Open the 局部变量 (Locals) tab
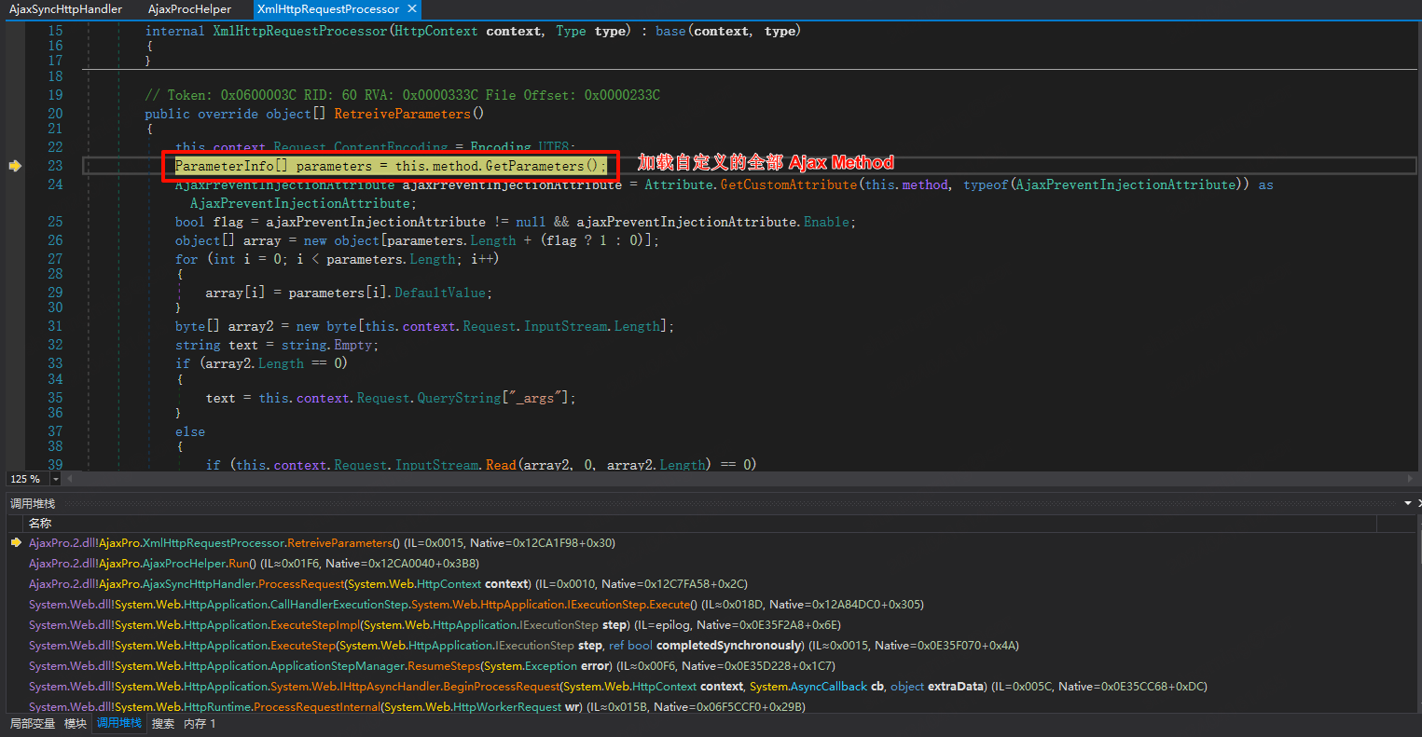Screen dimensions: 1422x737 (33, 724)
